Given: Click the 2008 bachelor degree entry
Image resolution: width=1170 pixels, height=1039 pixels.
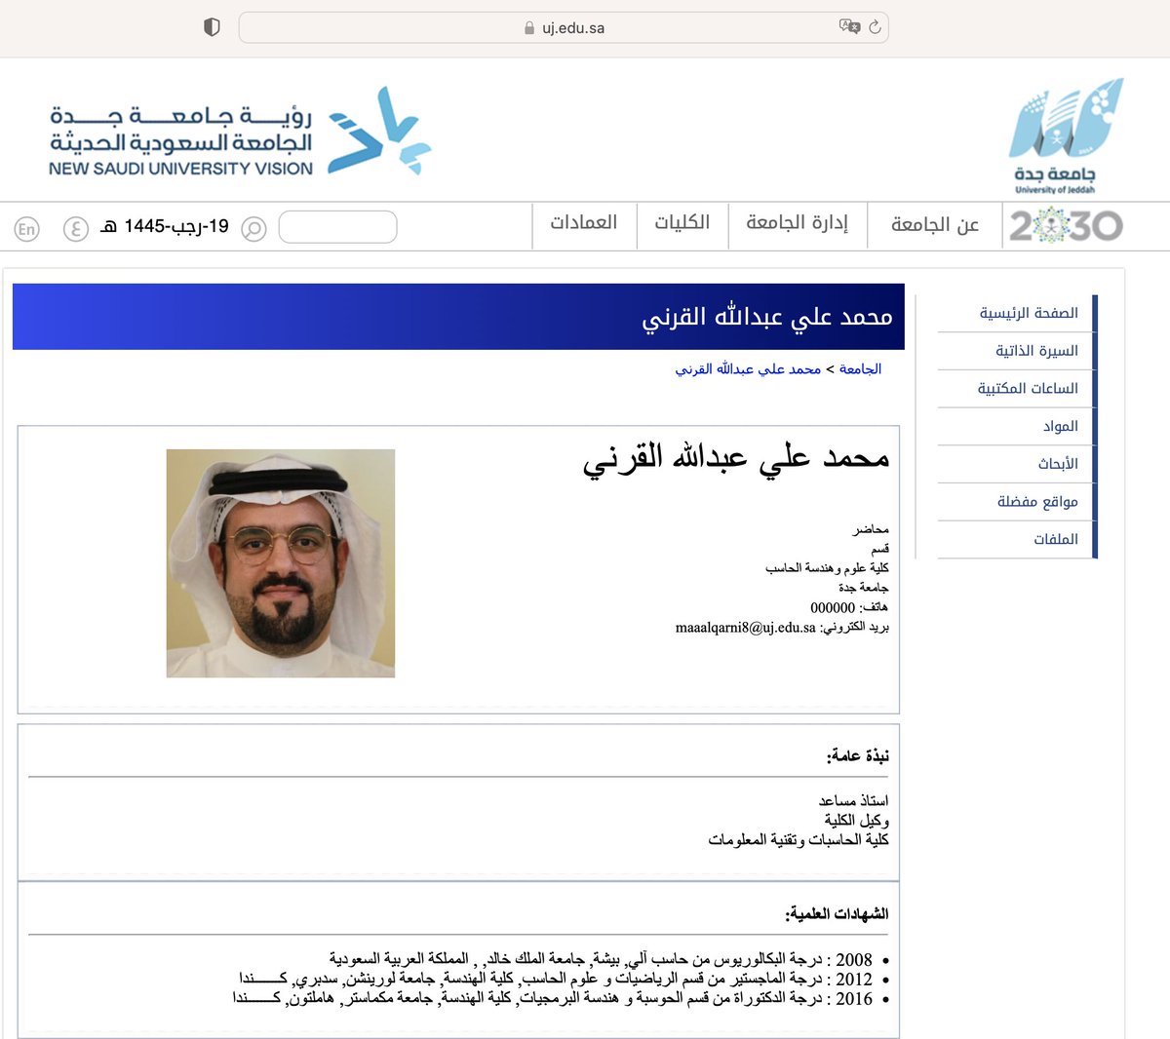Looking at the screenshot, I should coord(601,959).
